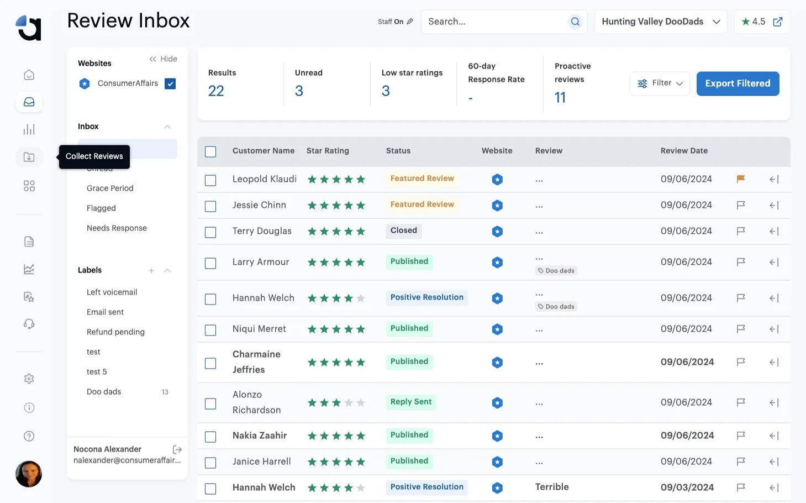Open the line graph trends sidebar icon
This screenshot has height=503, width=806.
[29, 269]
